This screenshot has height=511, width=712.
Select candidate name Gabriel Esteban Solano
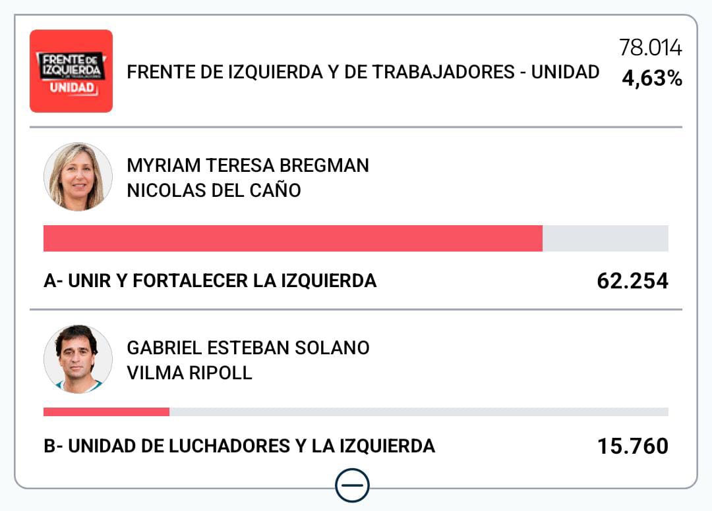tap(248, 348)
